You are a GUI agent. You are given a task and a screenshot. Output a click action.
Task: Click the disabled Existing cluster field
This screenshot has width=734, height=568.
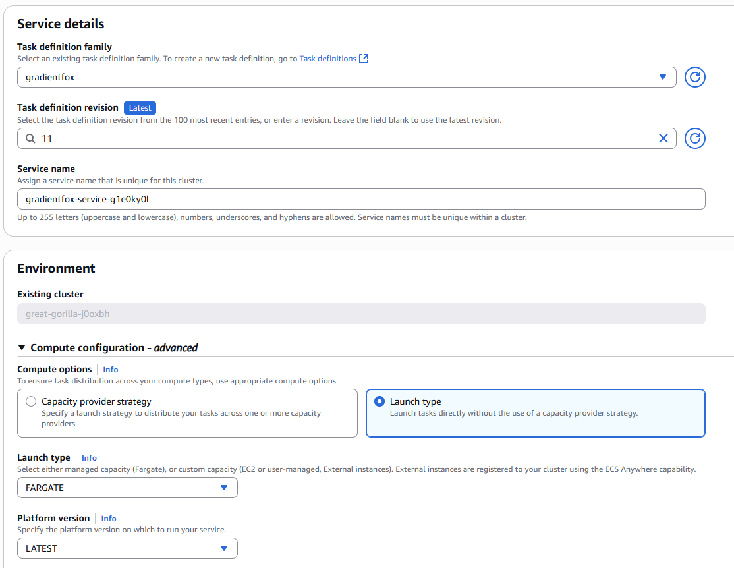[361, 314]
